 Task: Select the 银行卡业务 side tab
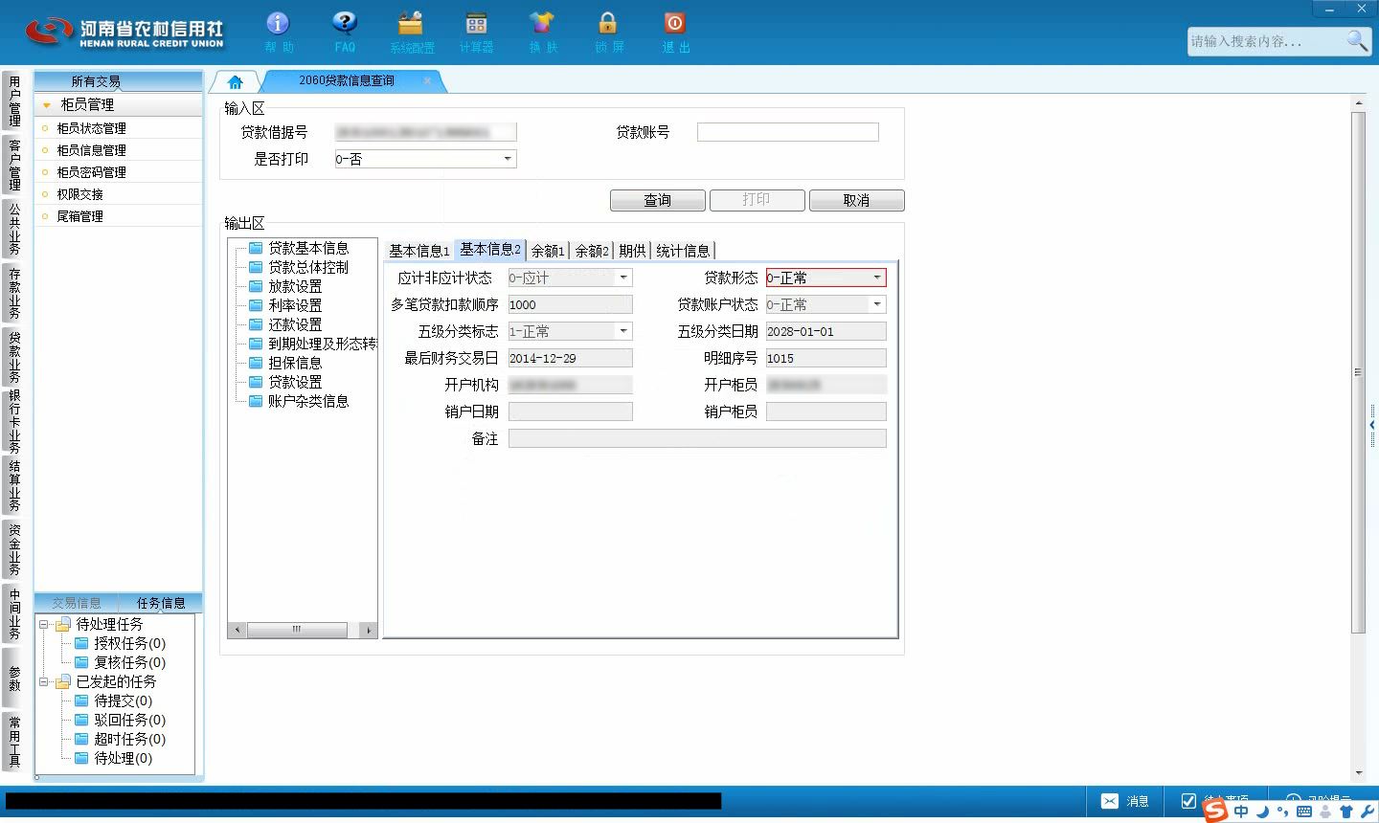point(14,421)
